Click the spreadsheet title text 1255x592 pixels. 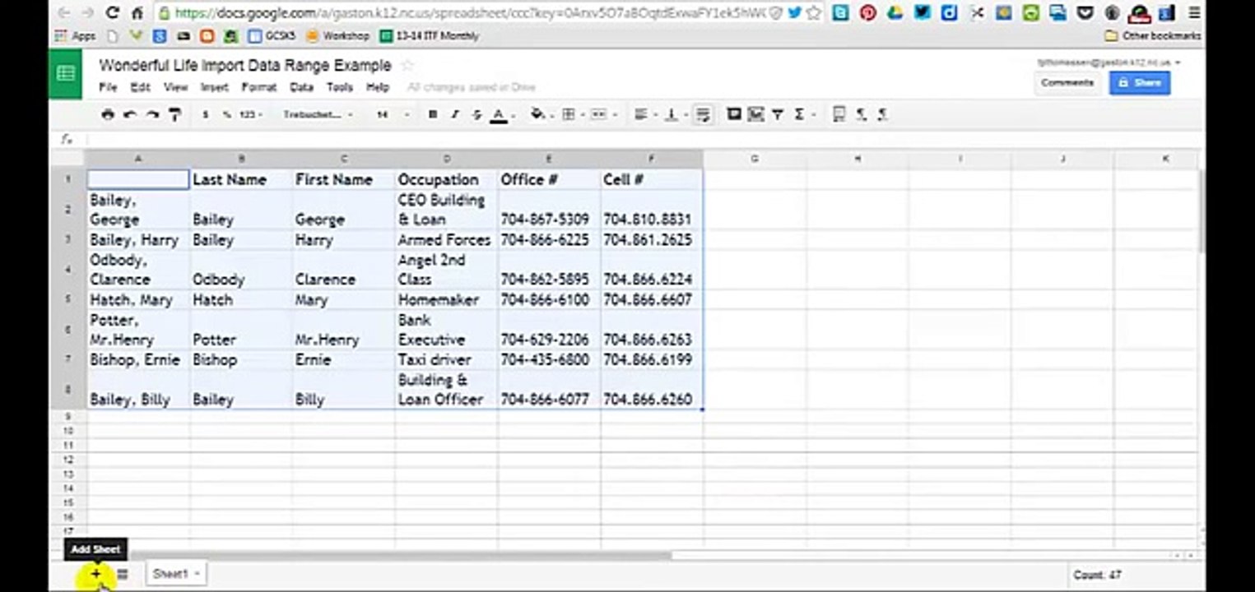click(245, 66)
